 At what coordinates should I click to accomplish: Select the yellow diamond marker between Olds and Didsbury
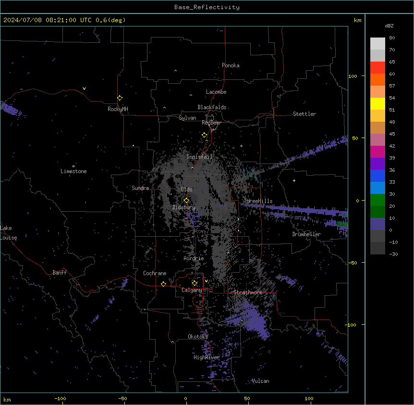pos(186,201)
